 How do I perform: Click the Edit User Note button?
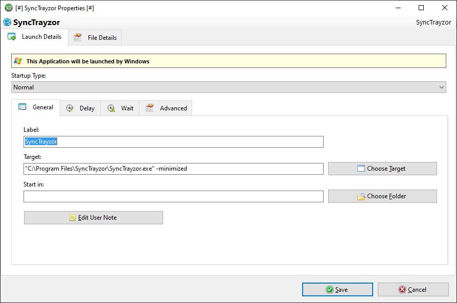click(x=93, y=217)
